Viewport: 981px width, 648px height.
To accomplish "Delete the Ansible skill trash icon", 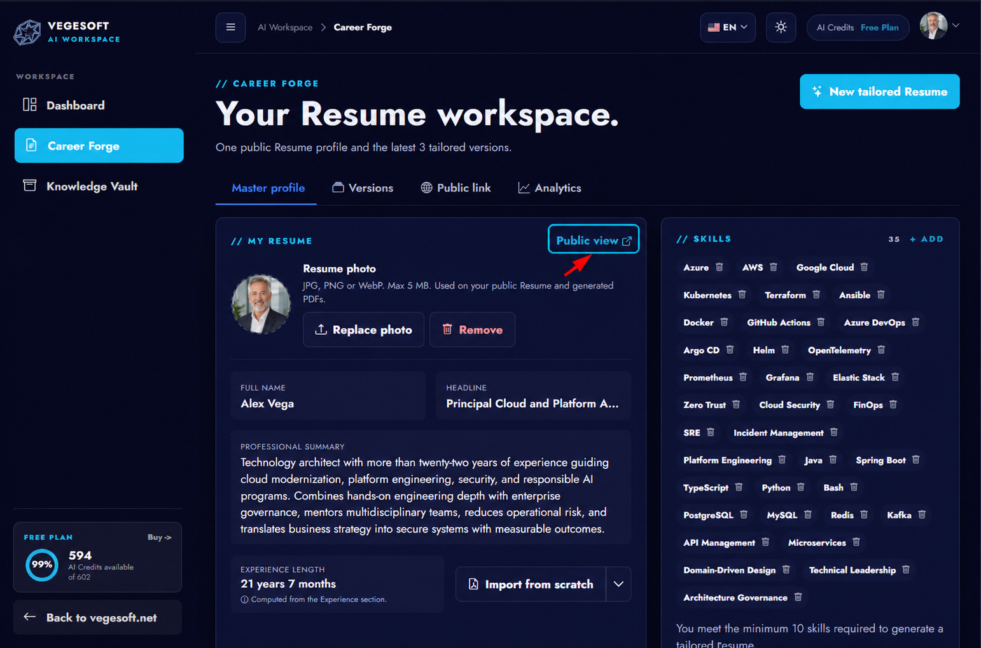I will click(x=880, y=295).
